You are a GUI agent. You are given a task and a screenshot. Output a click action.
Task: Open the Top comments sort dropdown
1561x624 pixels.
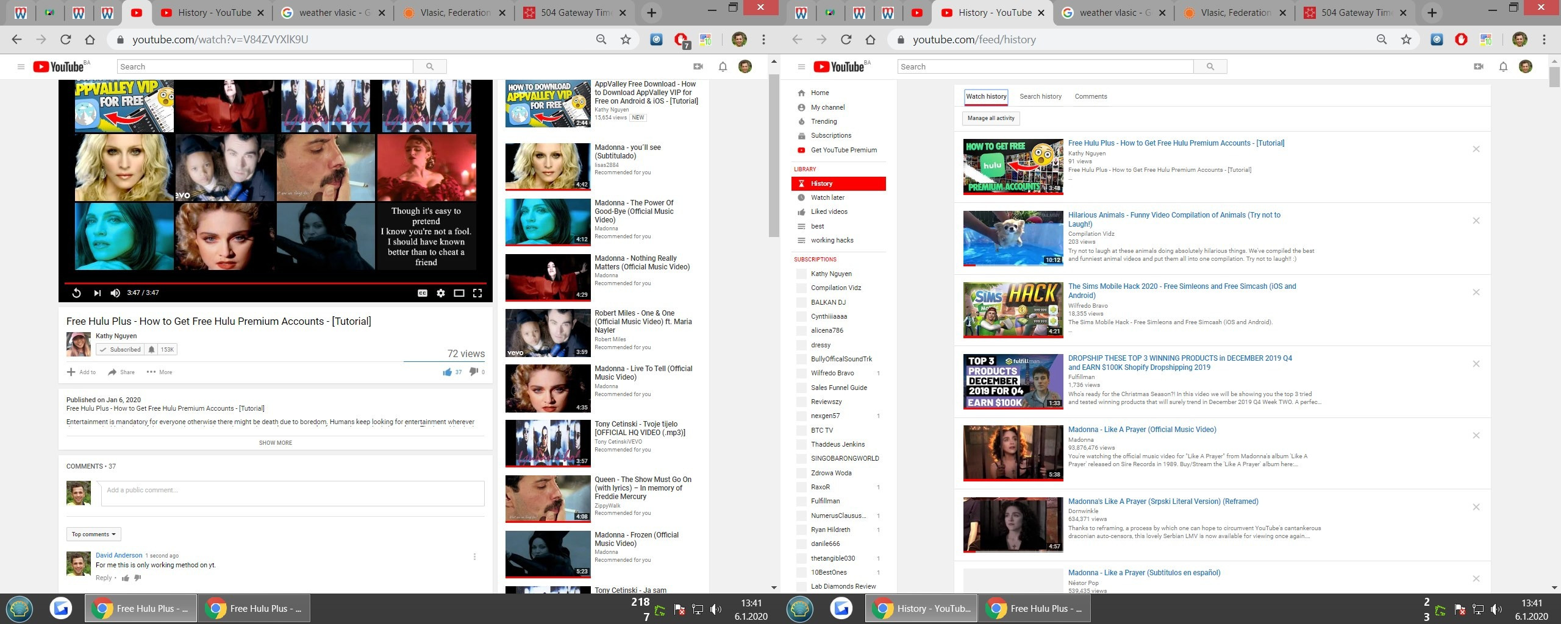click(x=94, y=534)
